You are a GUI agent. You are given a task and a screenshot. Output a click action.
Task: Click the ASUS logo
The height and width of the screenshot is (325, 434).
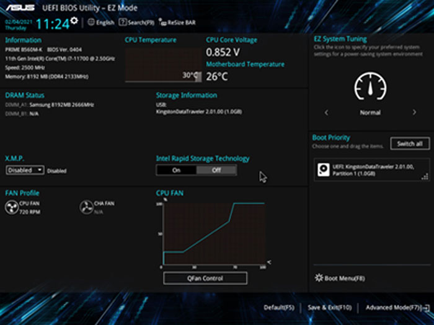(x=20, y=7)
